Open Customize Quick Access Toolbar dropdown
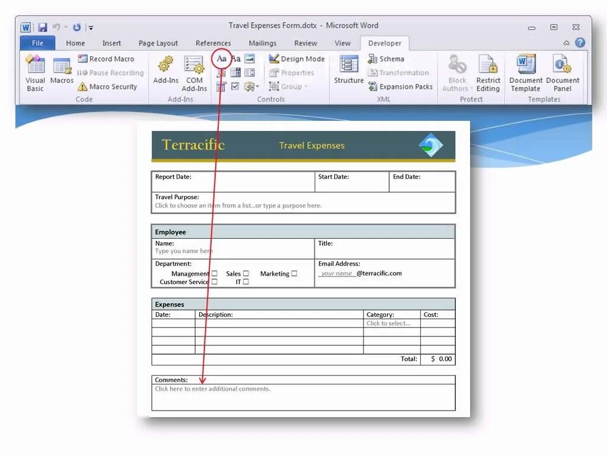Image resolution: width=607 pixels, height=455 pixels. click(91, 28)
